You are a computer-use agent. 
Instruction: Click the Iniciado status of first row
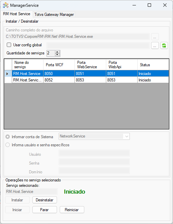point(153,74)
